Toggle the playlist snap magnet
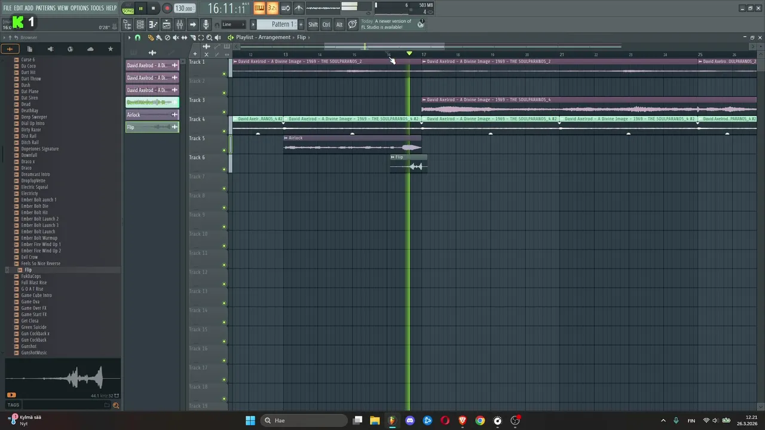The image size is (765, 430). tap(137, 37)
